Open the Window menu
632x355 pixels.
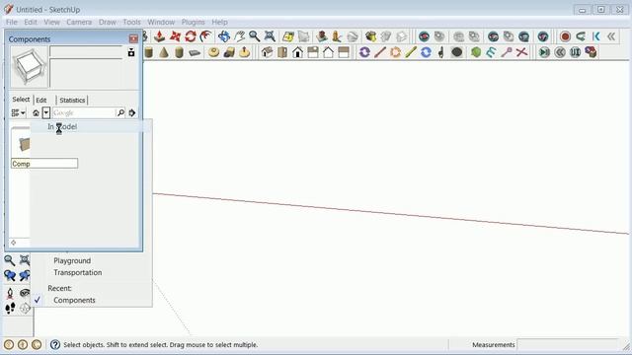click(x=161, y=22)
